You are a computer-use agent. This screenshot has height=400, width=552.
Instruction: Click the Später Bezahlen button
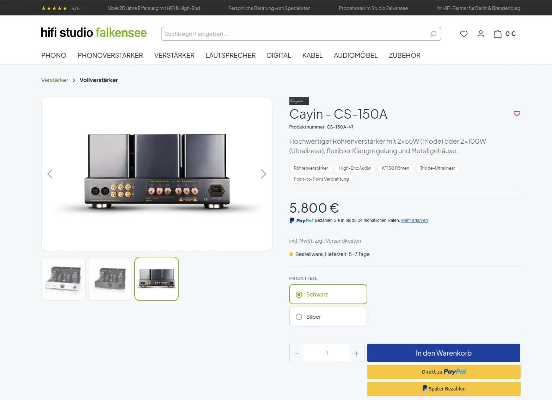444,389
